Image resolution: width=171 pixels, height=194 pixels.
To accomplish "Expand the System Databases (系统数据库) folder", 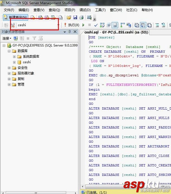I will click(14, 57).
